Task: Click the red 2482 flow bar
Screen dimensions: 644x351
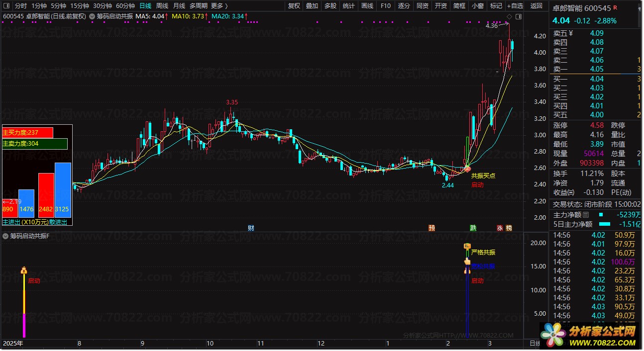Action: 46,195
